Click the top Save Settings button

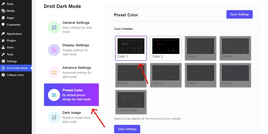point(240,14)
